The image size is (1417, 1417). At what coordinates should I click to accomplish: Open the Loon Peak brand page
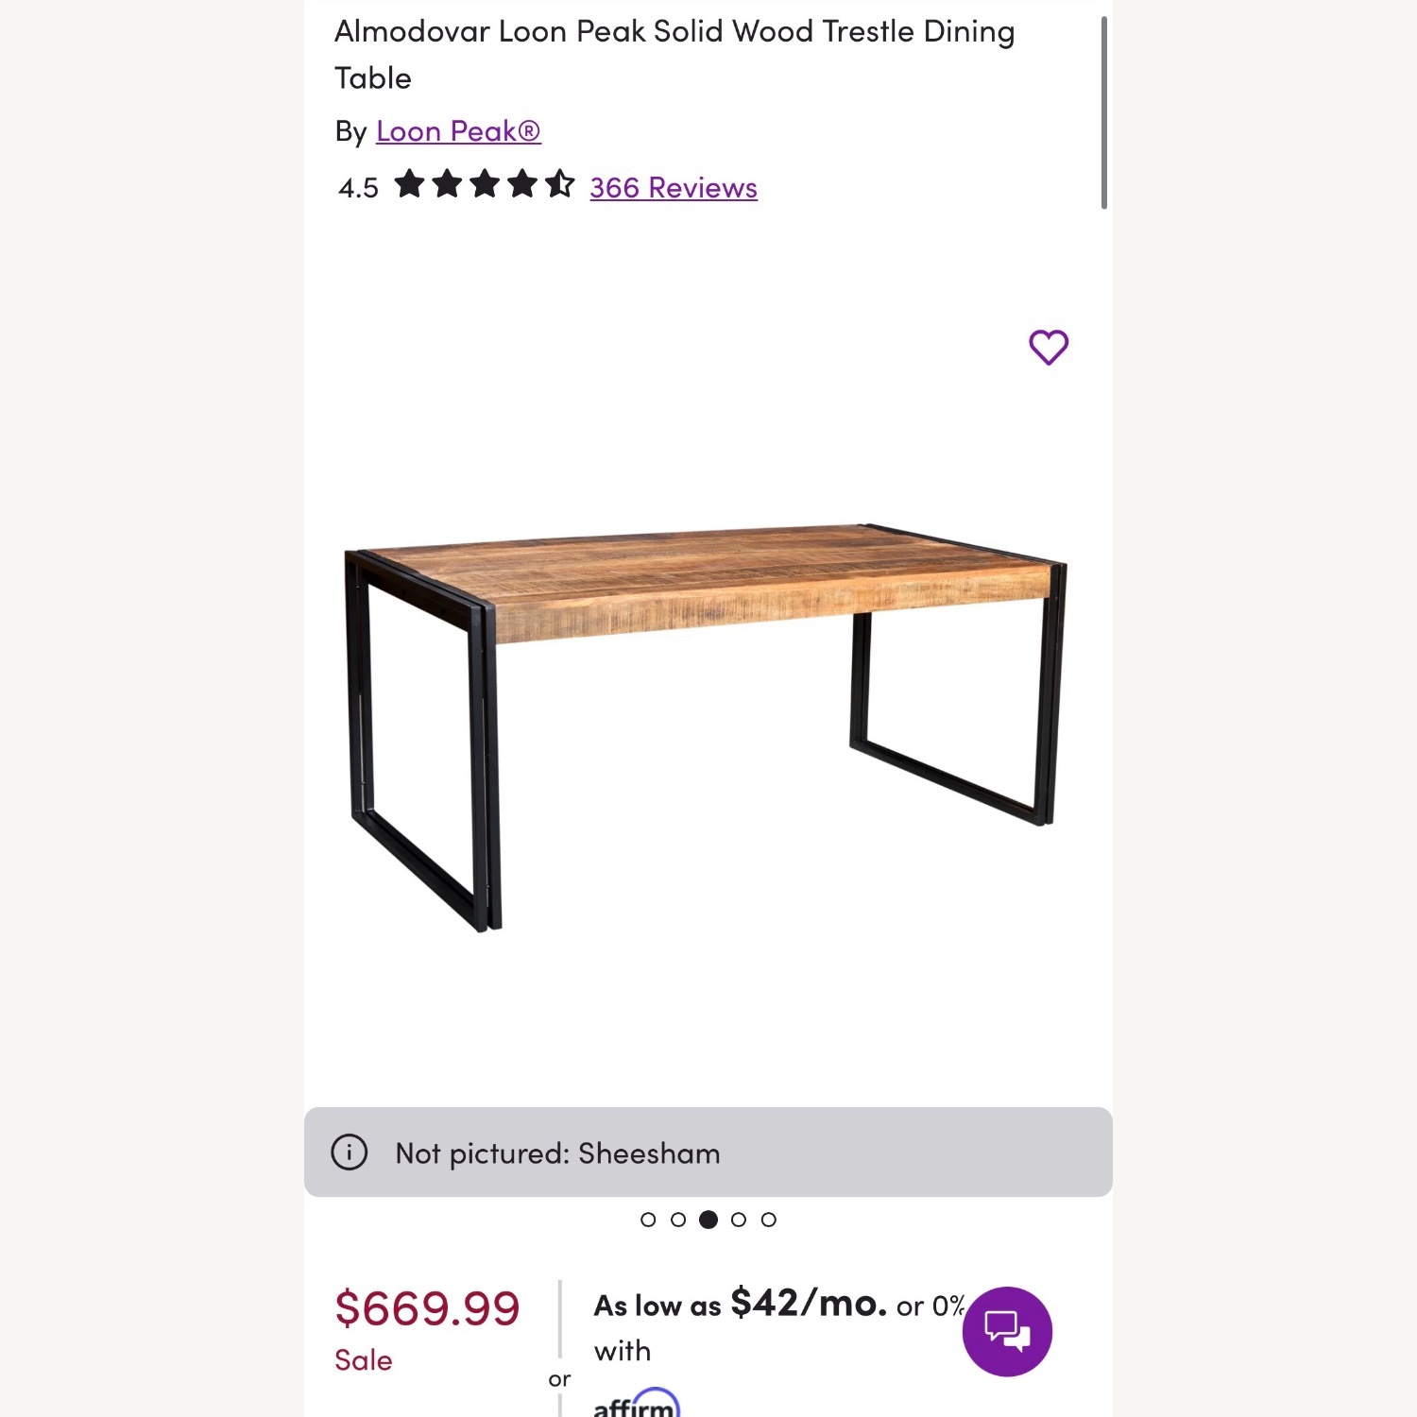pyautogui.click(x=460, y=130)
